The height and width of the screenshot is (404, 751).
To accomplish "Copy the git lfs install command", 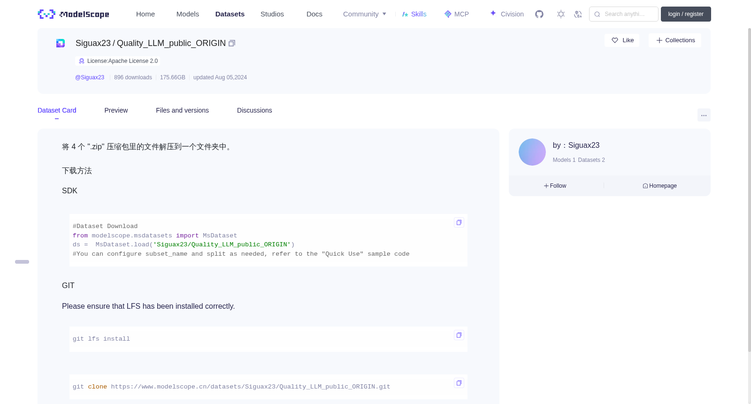I will (x=459, y=335).
